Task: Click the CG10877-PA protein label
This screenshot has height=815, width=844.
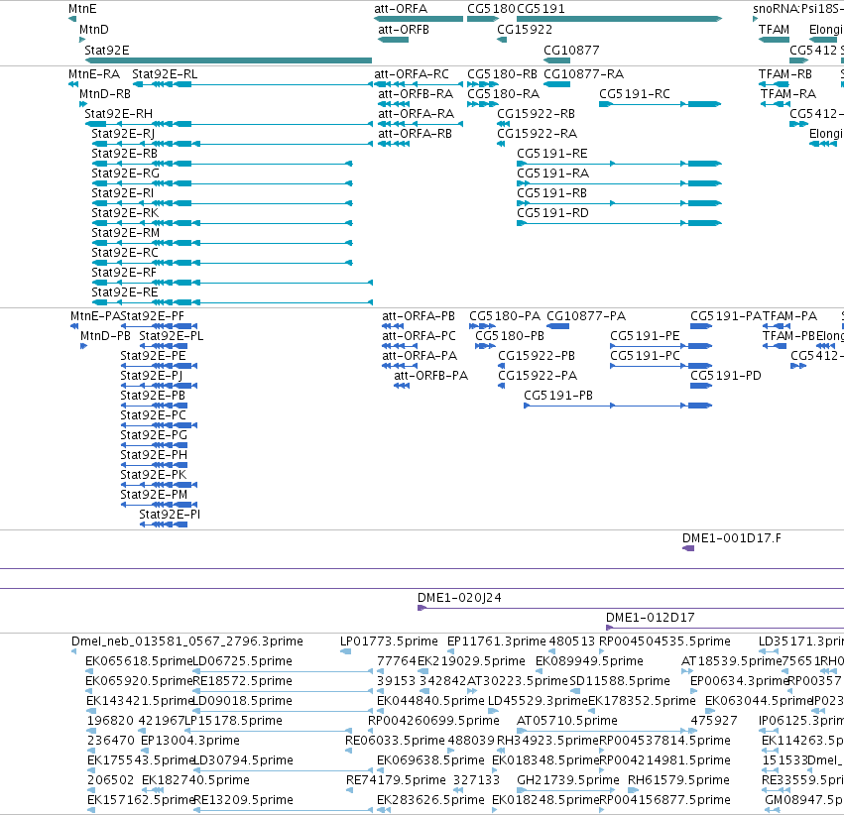Action: click(586, 315)
